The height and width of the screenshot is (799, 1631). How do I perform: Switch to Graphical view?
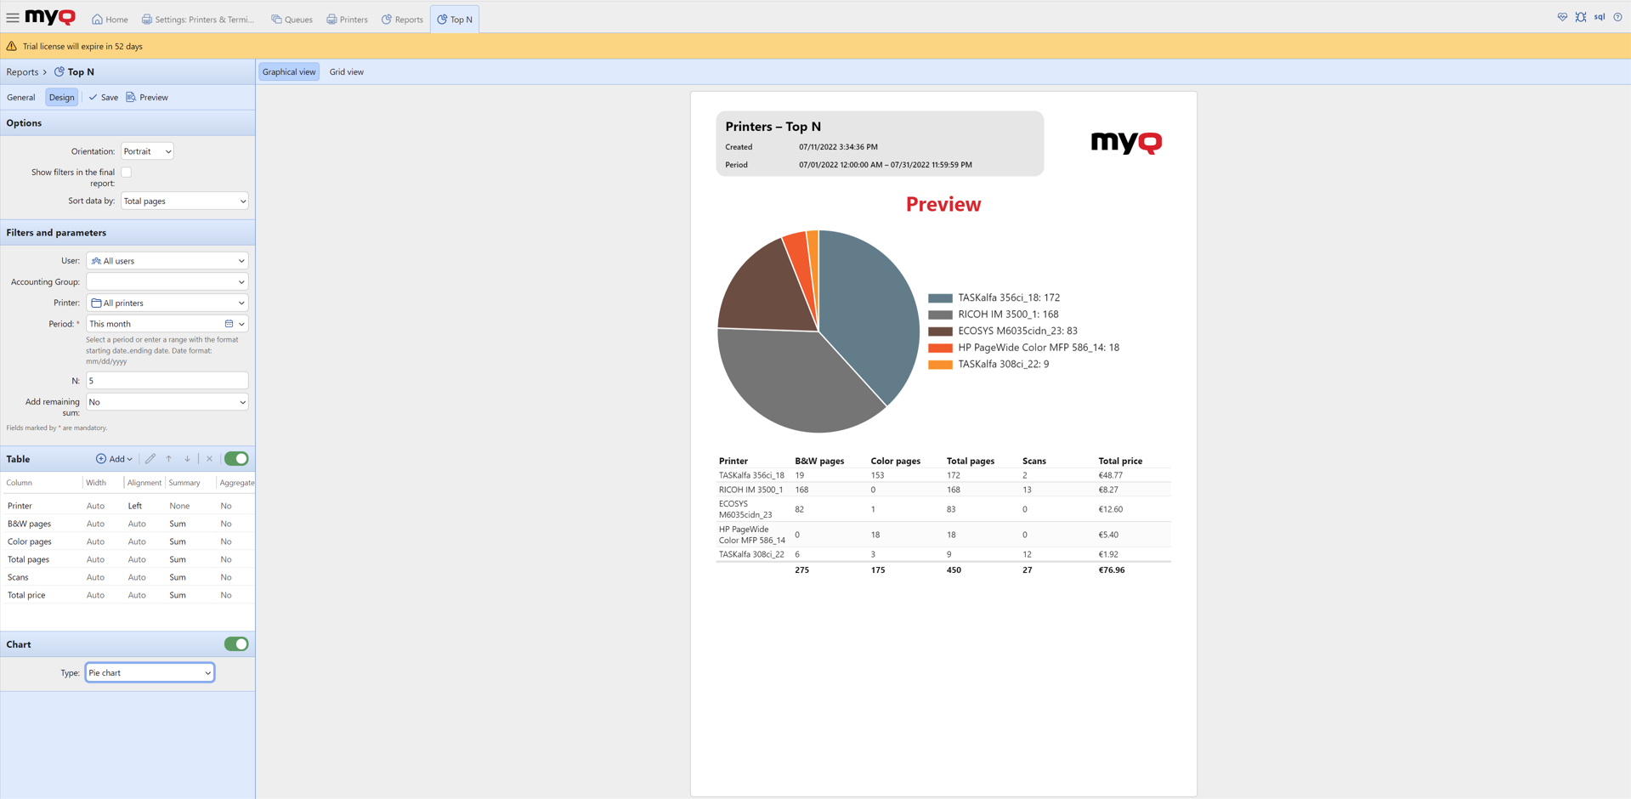pos(289,72)
